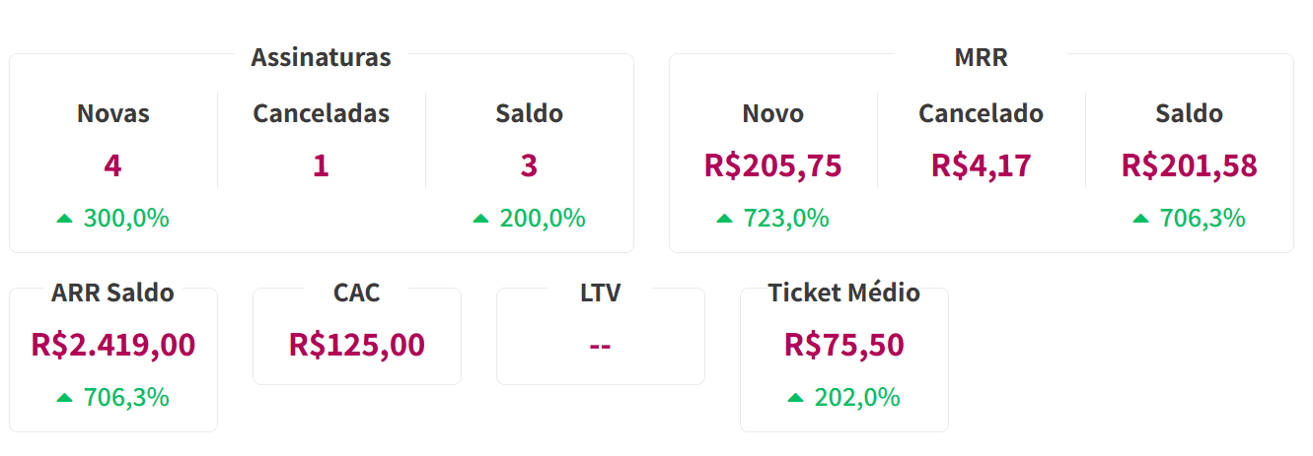Click the ARR Saldo value R$2.419,00
This screenshot has width=1313, height=456.
tap(113, 345)
